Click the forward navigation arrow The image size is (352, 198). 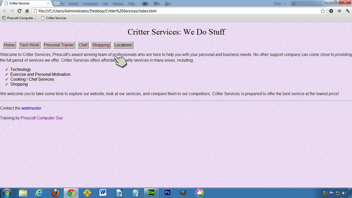click(x=12, y=11)
